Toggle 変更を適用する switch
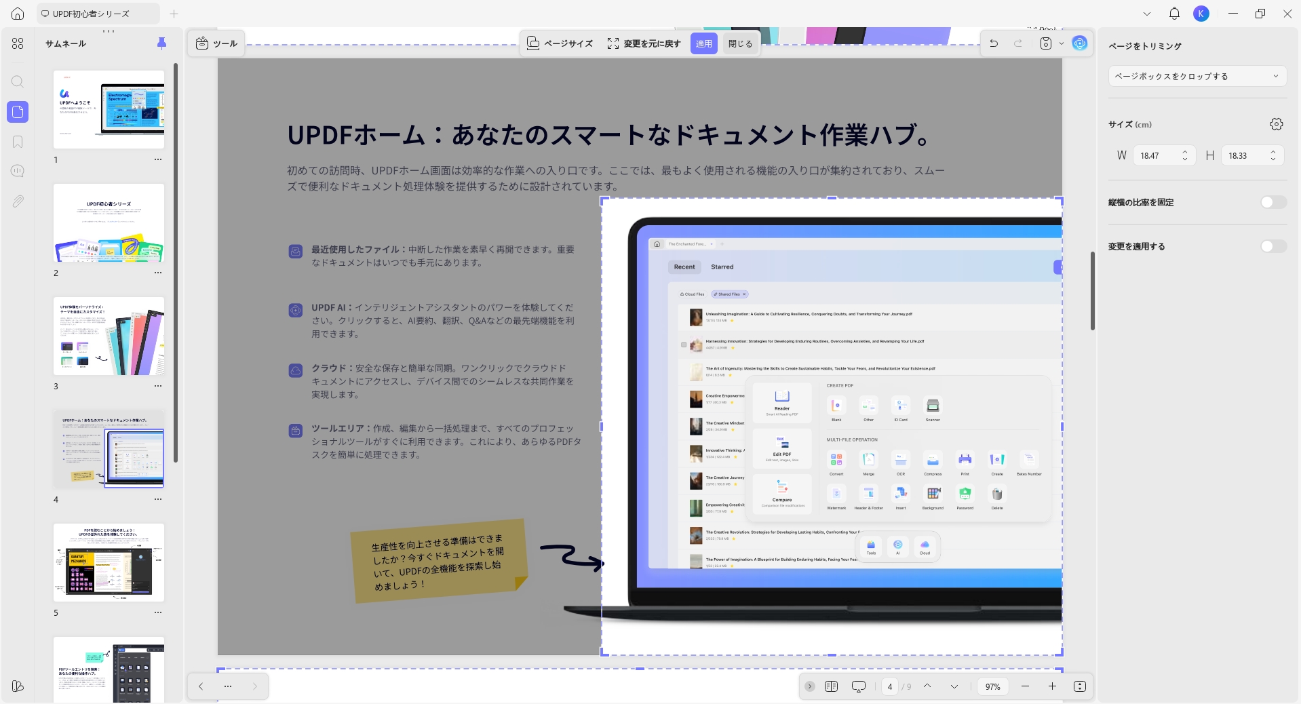 1273,246
